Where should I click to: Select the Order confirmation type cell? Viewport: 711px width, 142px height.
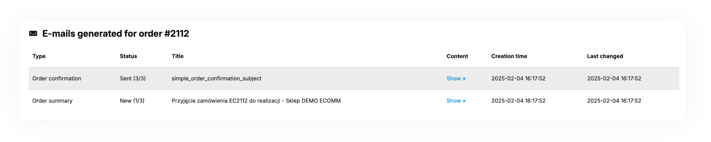57,78
